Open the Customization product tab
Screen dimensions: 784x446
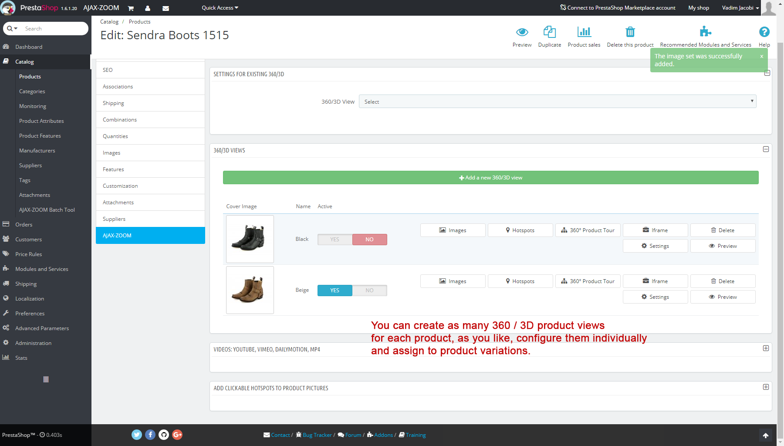click(150, 186)
